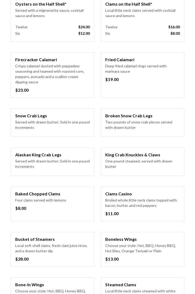The image size is (195, 294).
Task: Open the Boneless Wings item
Action: (121, 239)
